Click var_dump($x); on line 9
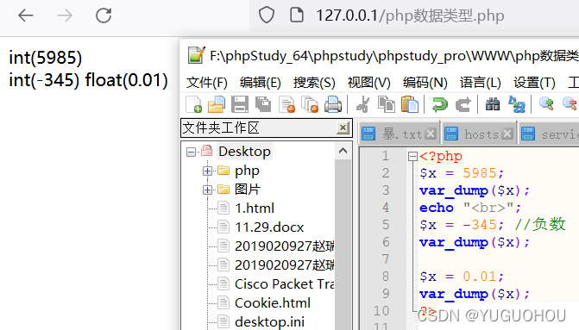The image size is (579, 330). 475,294
